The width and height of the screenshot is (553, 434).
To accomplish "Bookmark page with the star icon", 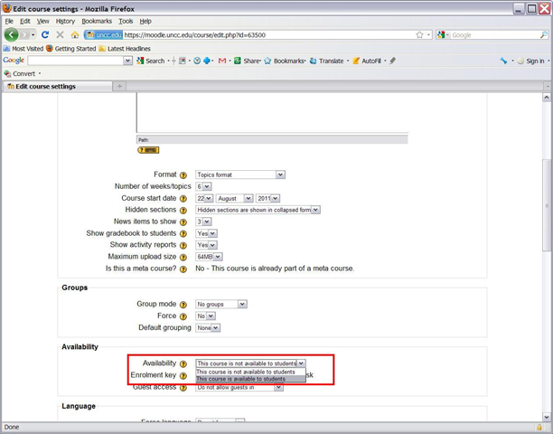I will [418, 34].
